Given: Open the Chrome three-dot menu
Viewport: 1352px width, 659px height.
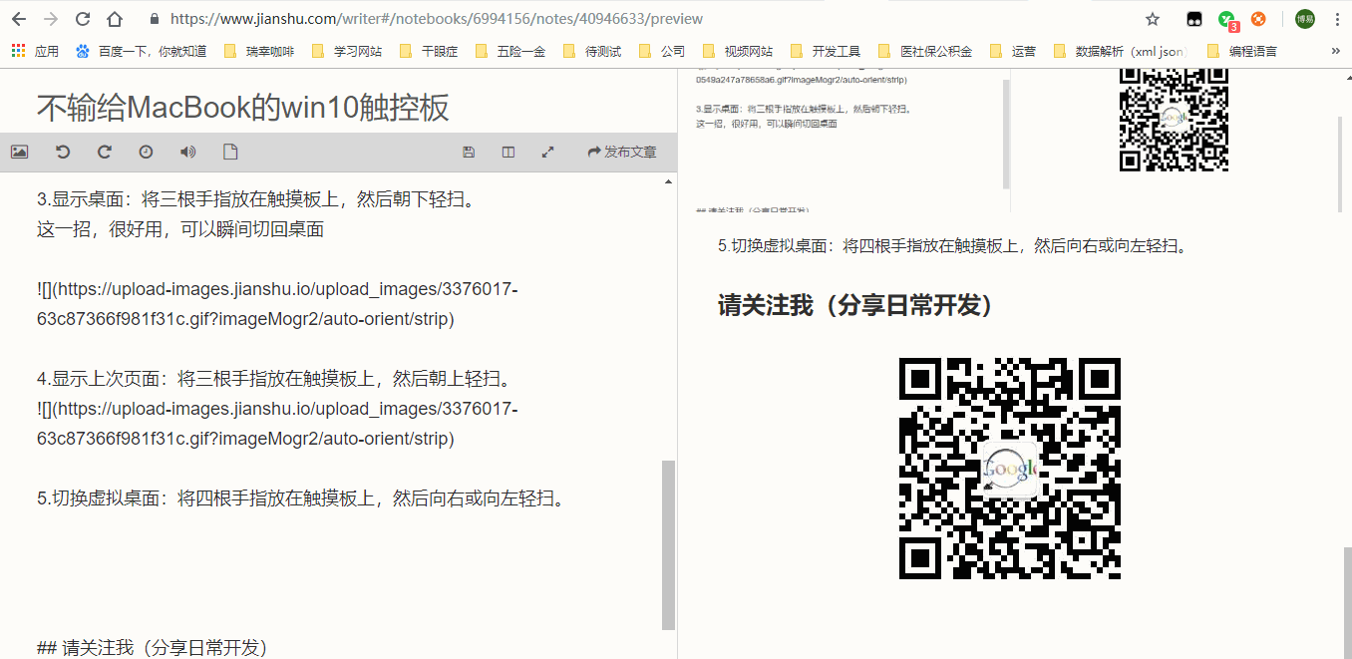Looking at the screenshot, I should (x=1335, y=19).
